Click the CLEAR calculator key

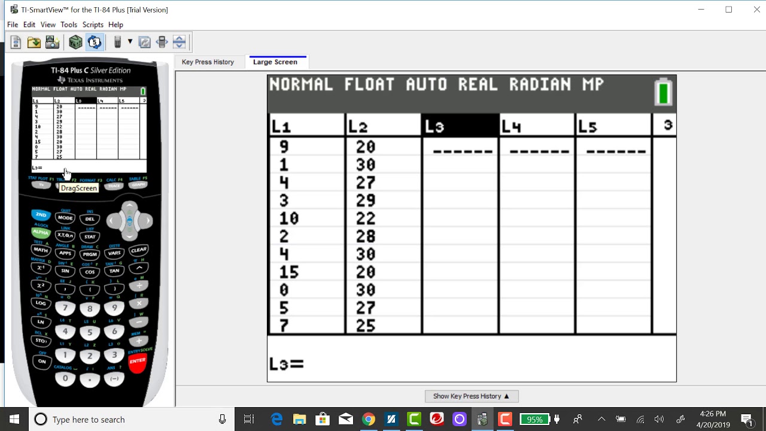139,250
